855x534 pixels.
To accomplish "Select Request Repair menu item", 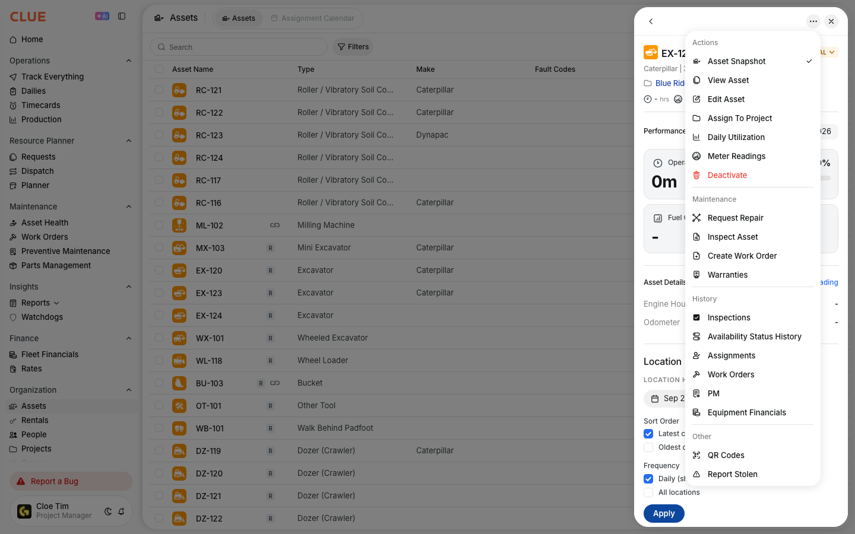I will point(753,218).
